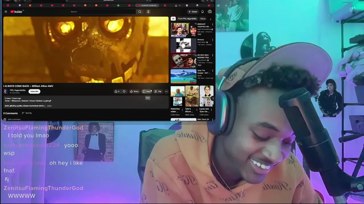Click the search magnifier button

[140, 12]
